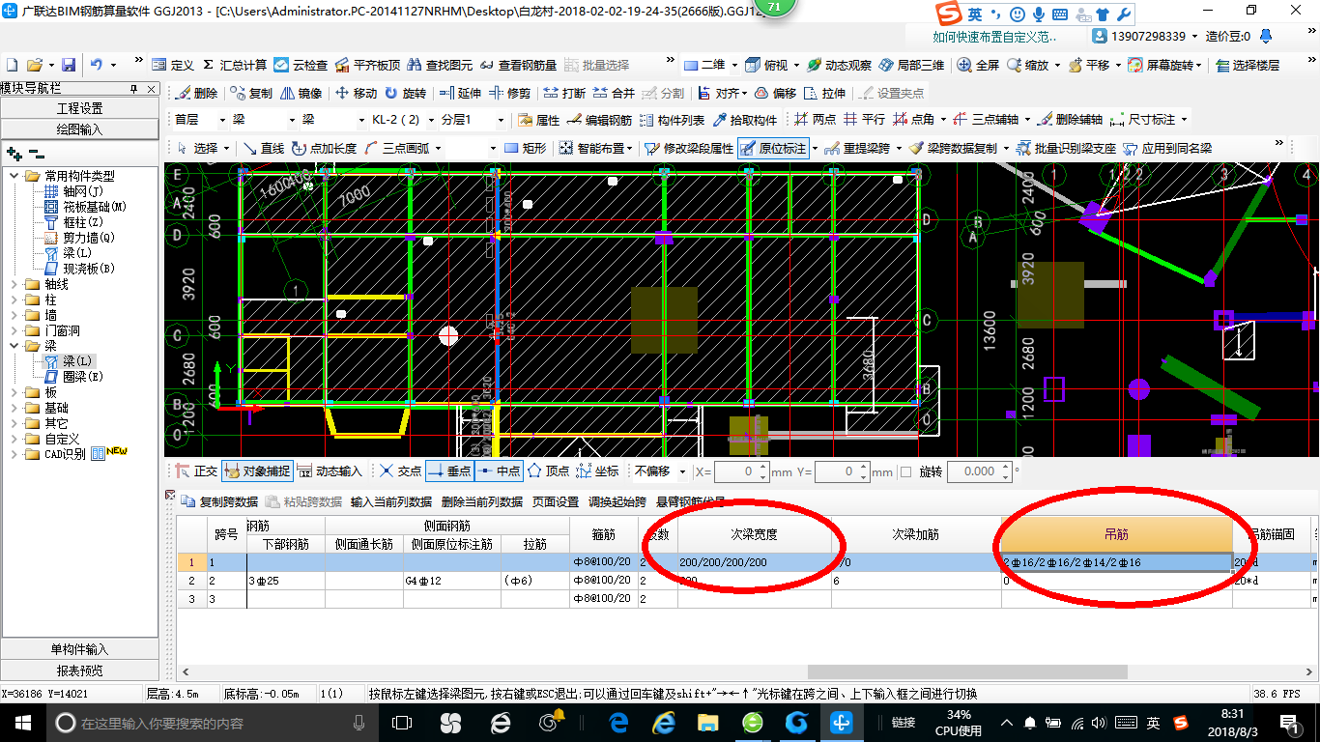The width and height of the screenshot is (1320, 742).
Task: Toggle 原位标注 in-place annotation mode
Action: pos(773,148)
